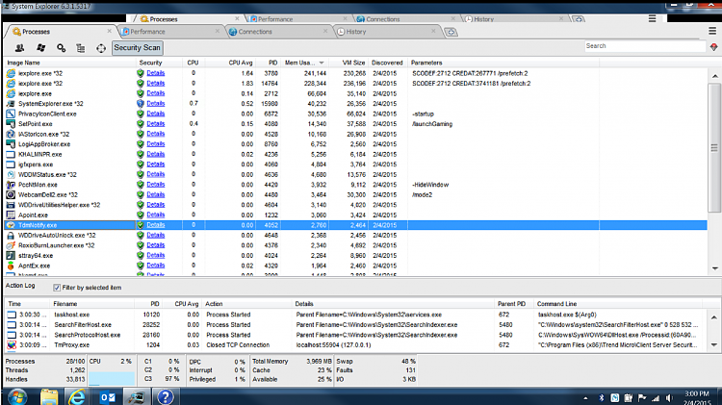Open Outlook from taskbar
The width and height of the screenshot is (722, 405).
point(108,396)
